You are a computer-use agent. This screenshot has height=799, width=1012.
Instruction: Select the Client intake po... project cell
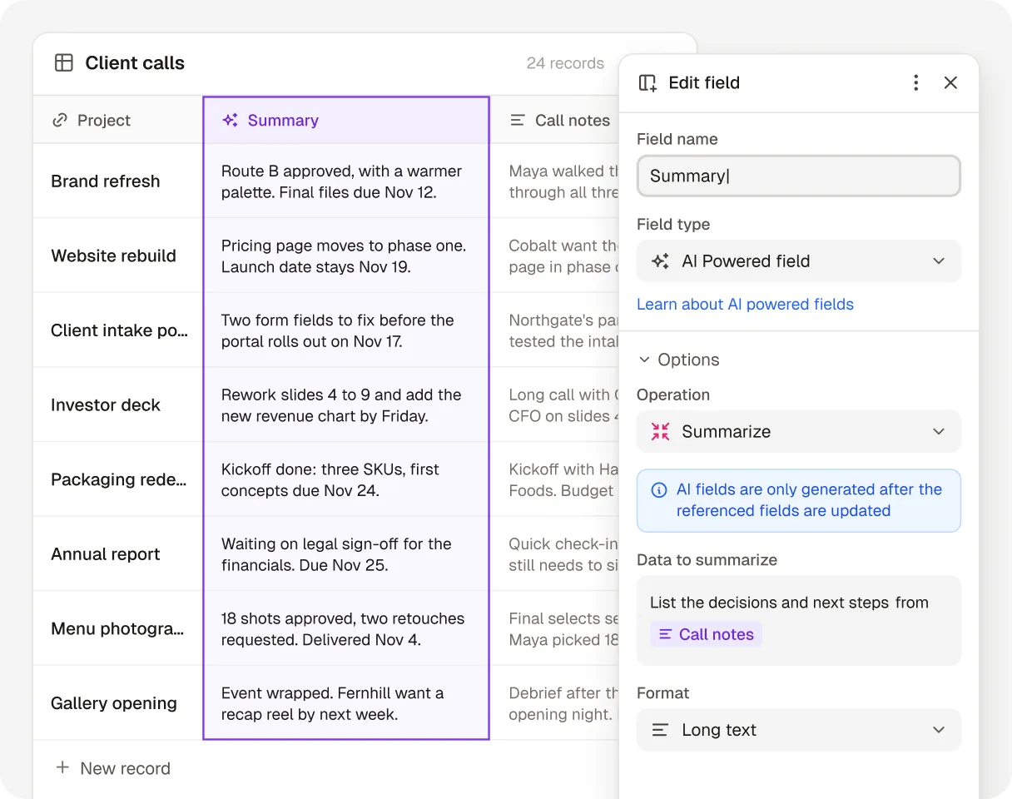pos(118,330)
